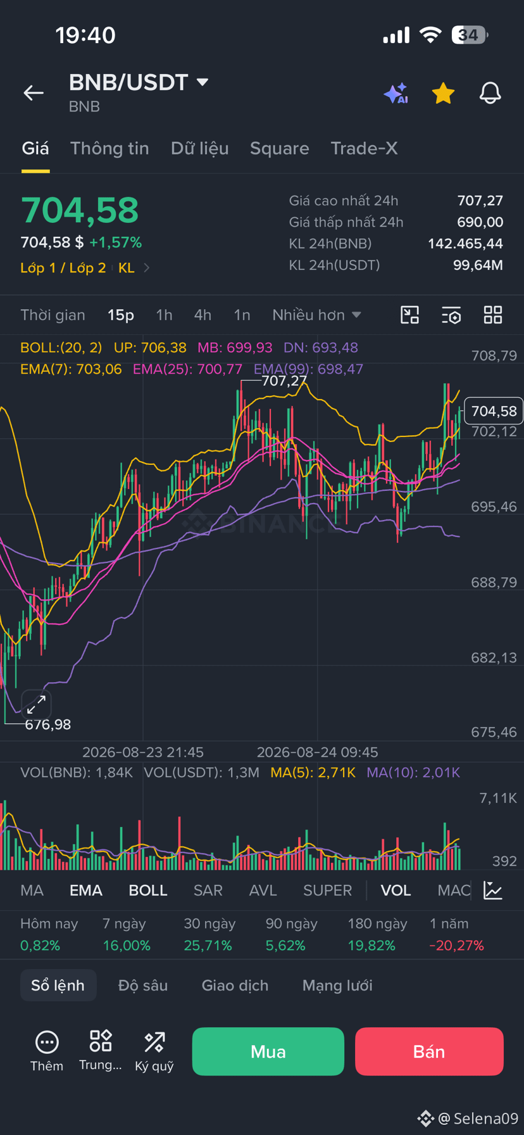Viewport: 524px width, 1135px height.
Task: Tap the battery indicator in status bar
Action: (x=470, y=35)
